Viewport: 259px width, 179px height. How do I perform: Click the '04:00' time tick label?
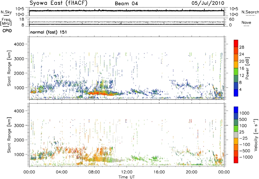click(x=62, y=172)
